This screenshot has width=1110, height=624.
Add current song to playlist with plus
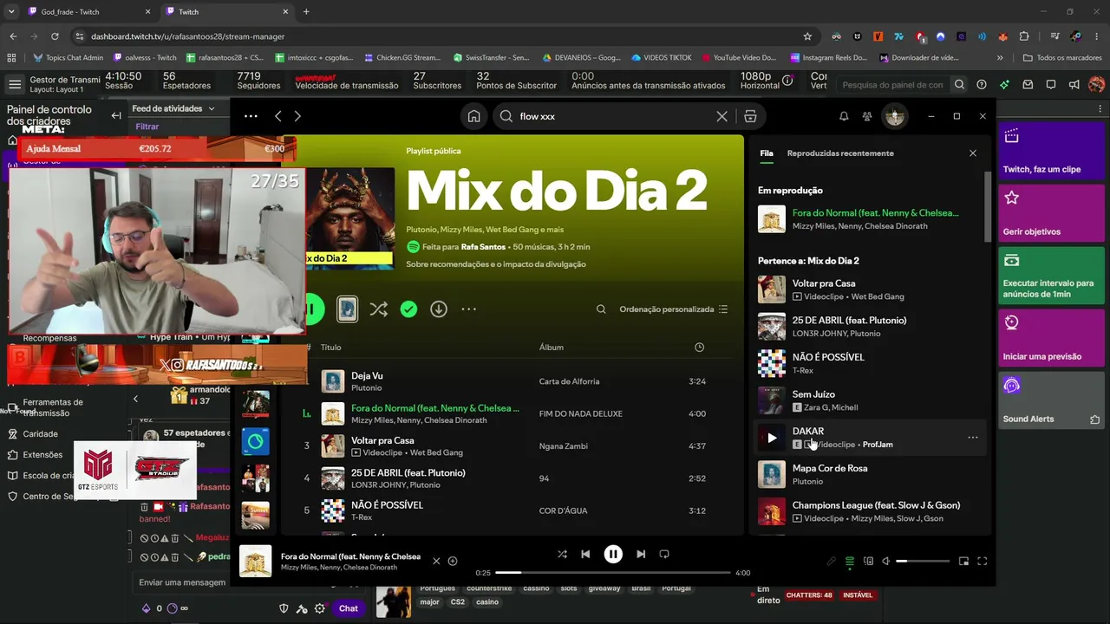(453, 562)
